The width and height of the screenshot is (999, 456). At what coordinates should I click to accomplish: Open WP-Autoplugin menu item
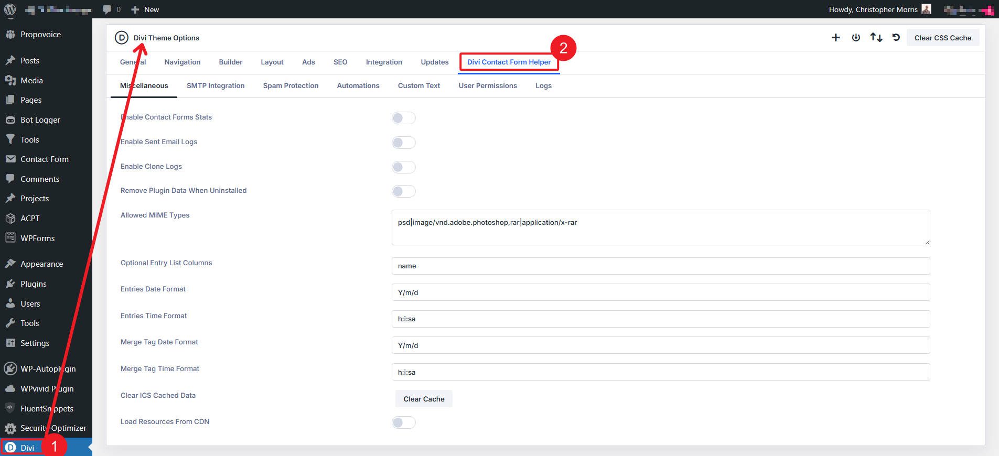click(46, 369)
